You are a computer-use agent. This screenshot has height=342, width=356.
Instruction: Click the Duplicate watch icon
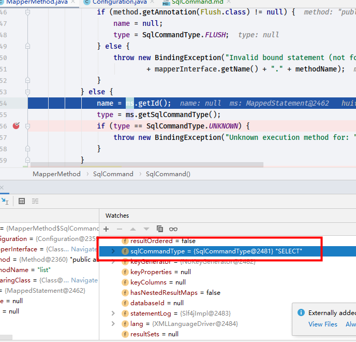tap(160, 229)
